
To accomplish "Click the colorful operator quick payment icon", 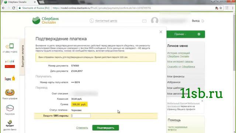I will click(x=10, y=64).
